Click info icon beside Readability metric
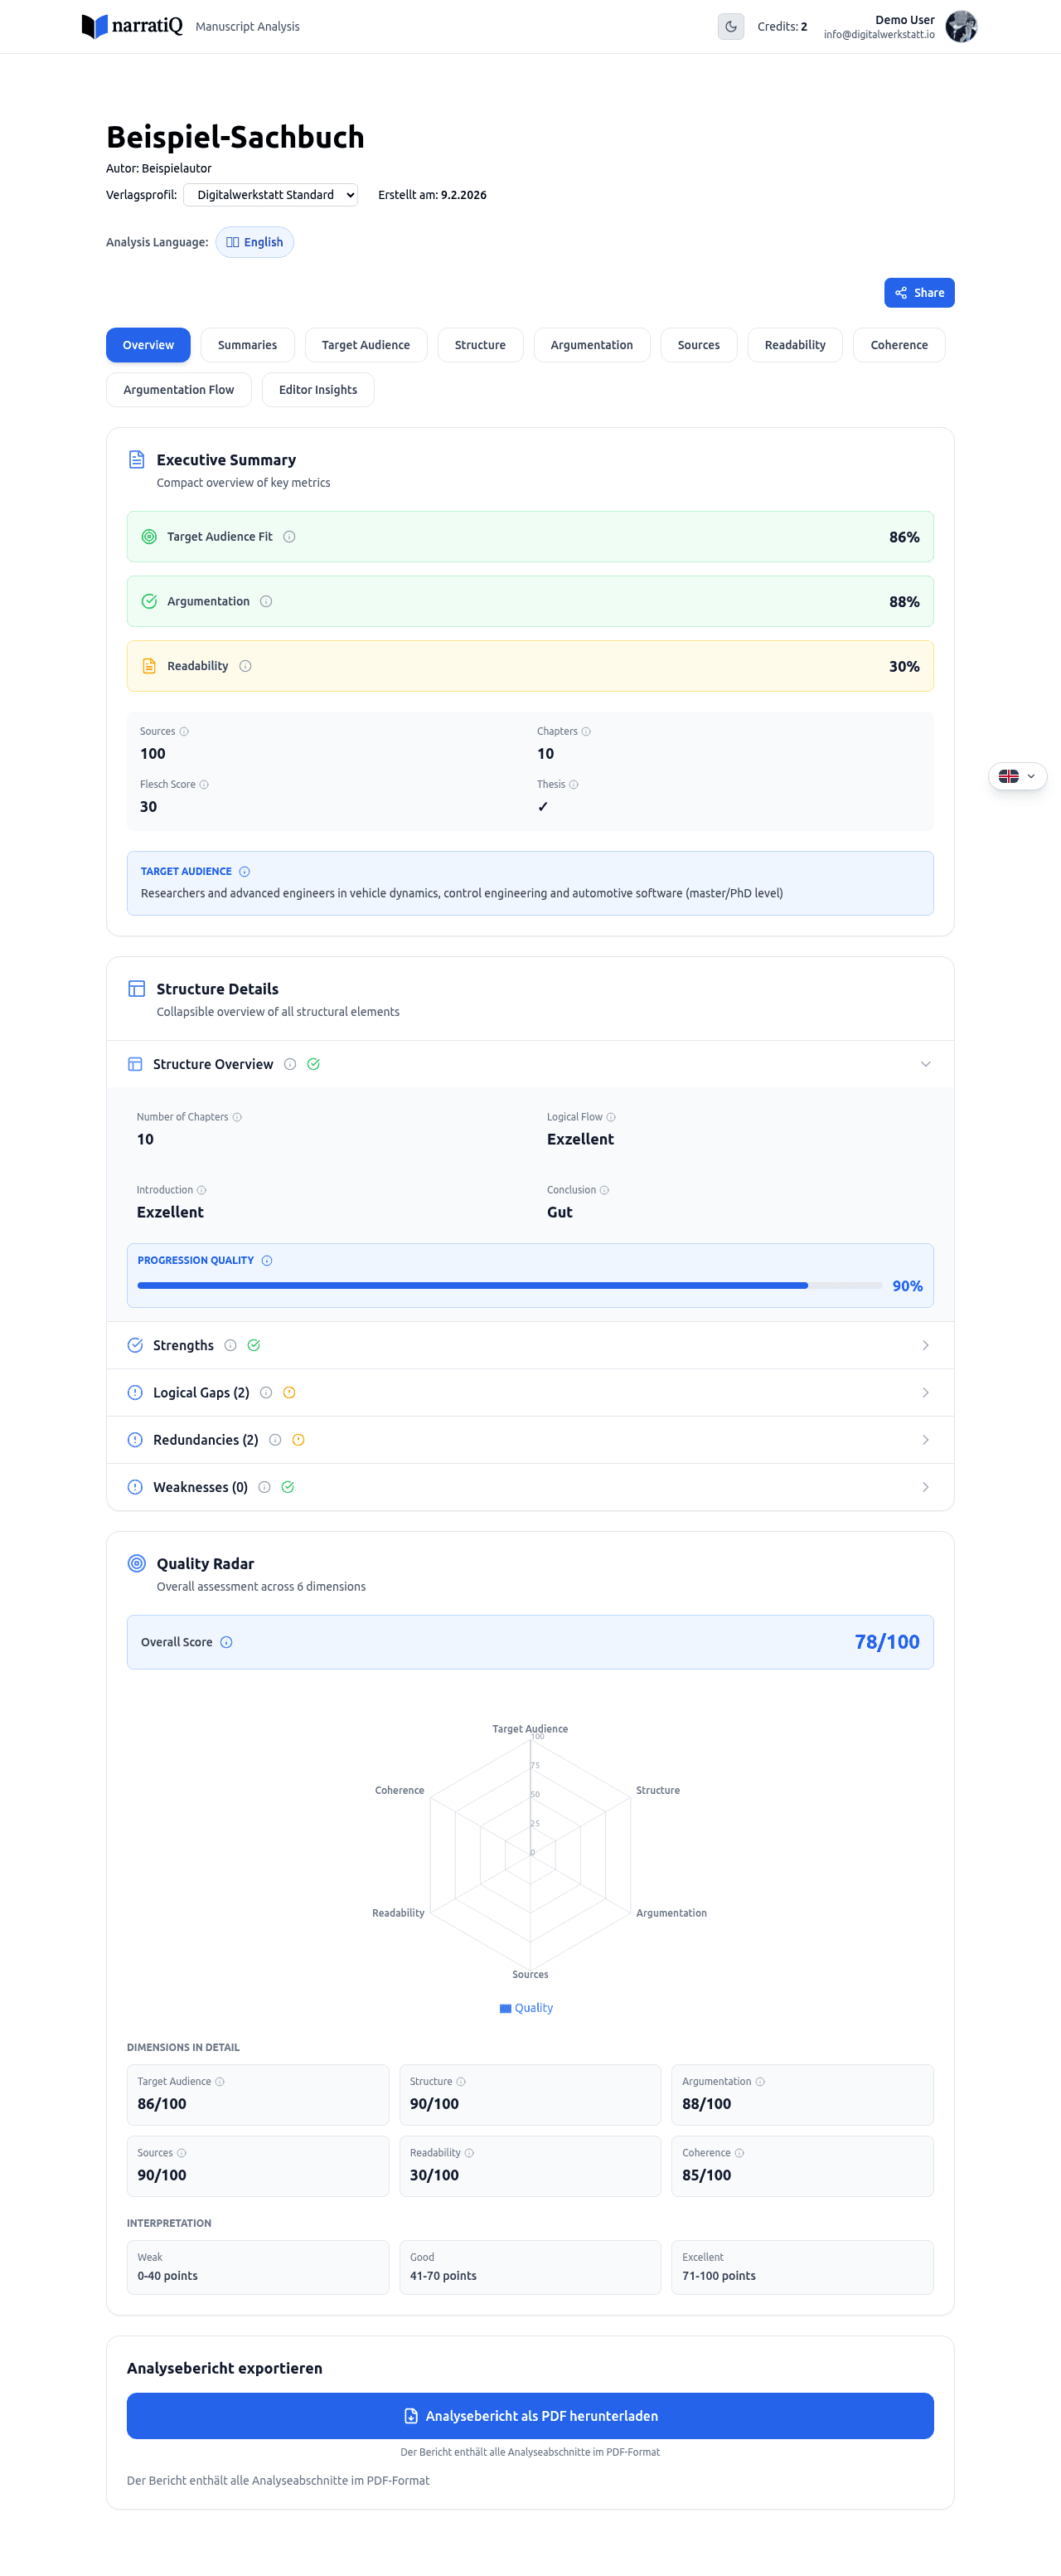This screenshot has height=2576, width=1061. click(x=245, y=666)
